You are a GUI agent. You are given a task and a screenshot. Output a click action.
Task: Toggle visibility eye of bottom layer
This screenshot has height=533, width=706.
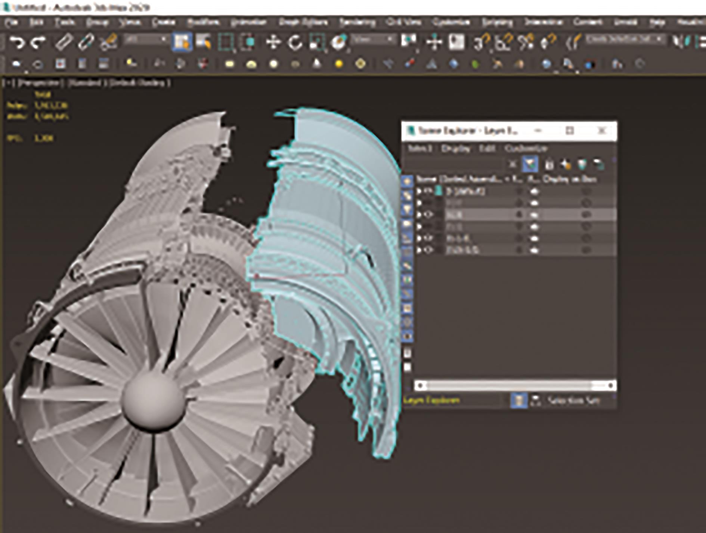pos(428,250)
